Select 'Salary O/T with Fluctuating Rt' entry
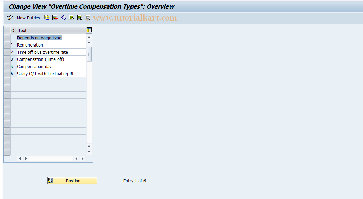Viewport: 363px width, 199px height. [51, 74]
